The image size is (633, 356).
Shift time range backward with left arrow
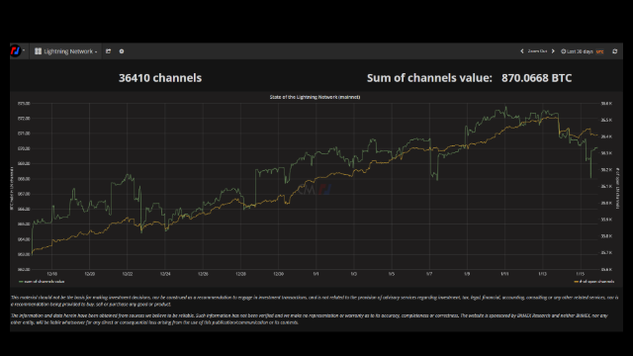click(x=522, y=51)
